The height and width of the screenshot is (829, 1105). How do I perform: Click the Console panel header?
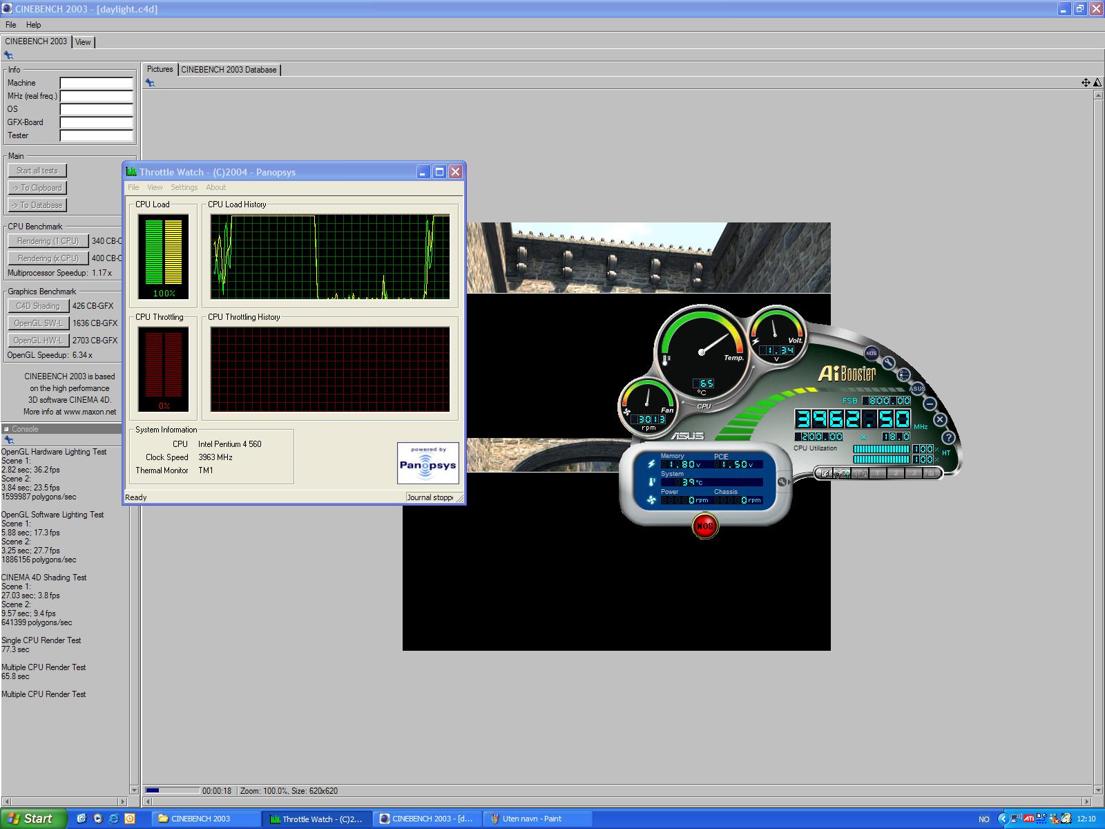(62, 429)
